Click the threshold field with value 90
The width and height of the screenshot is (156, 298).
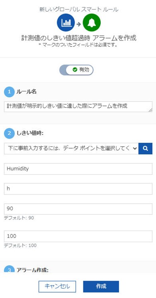click(78, 209)
